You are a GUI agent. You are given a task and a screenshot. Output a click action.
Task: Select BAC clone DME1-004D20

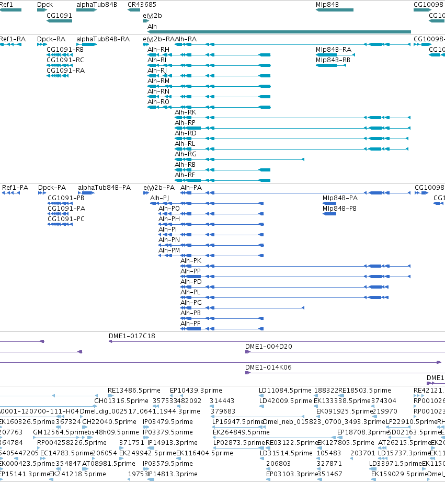pos(269,347)
